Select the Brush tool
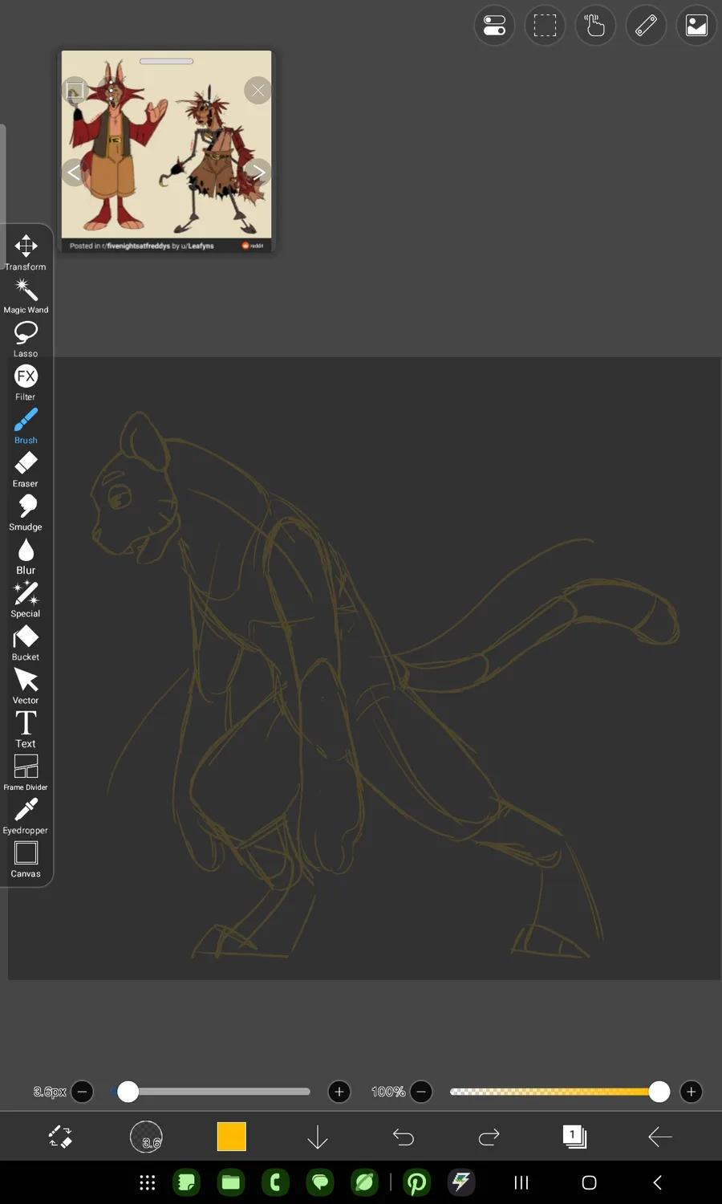This screenshot has height=1204, width=722. click(26, 425)
